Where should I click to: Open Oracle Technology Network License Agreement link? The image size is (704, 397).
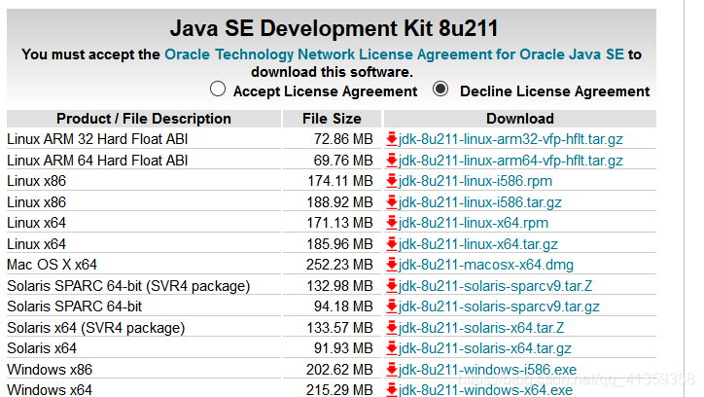(394, 54)
